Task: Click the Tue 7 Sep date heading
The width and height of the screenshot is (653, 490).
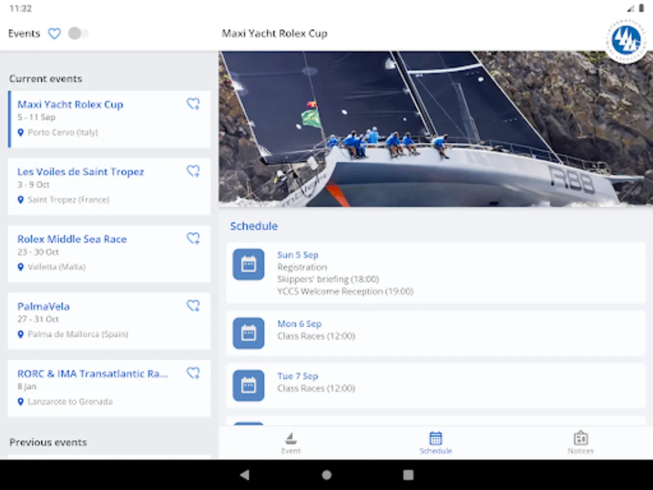Action: pyautogui.click(x=298, y=376)
